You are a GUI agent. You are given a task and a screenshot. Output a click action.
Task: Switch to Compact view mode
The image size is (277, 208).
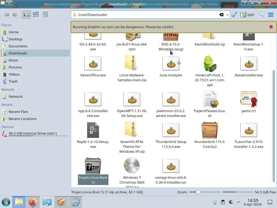tap(36, 15)
